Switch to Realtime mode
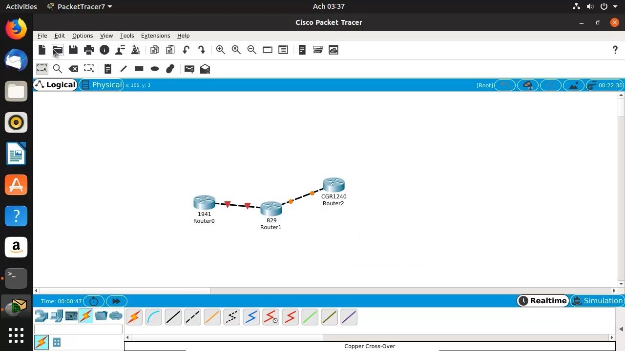Image resolution: width=625 pixels, height=351 pixels. (x=543, y=301)
